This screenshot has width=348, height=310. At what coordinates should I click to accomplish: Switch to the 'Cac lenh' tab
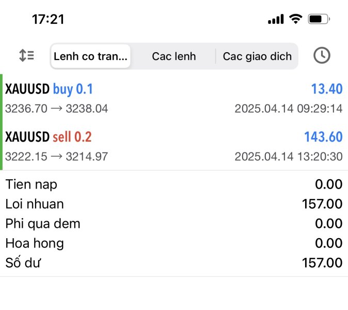pyautogui.click(x=173, y=56)
